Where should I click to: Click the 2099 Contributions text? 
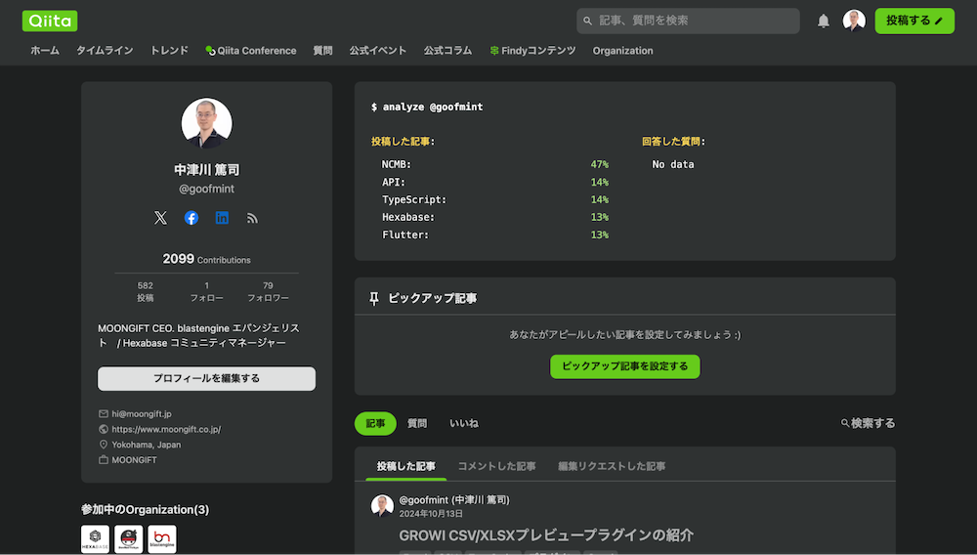(206, 259)
